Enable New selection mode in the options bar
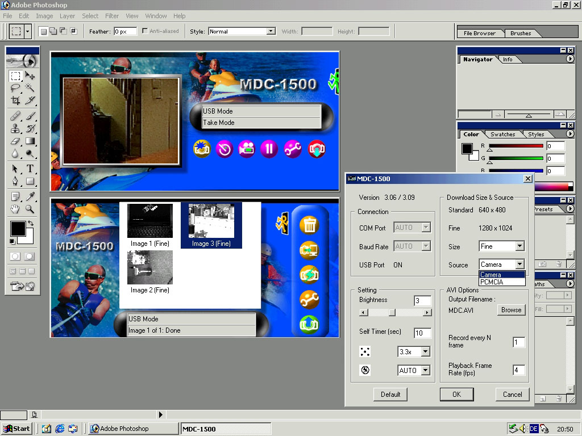Viewport: 582px width, 436px height. [43, 31]
